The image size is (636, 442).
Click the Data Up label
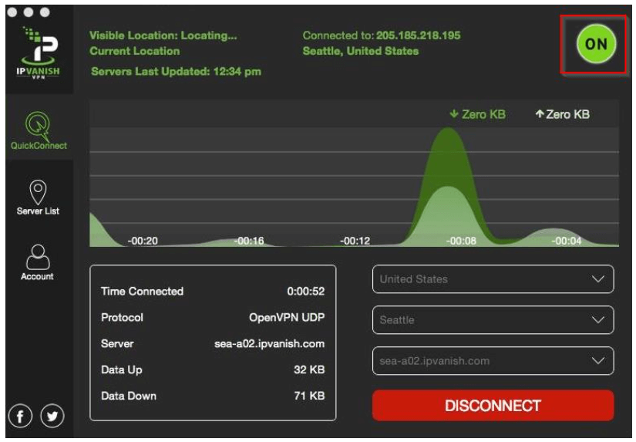[121, 369]
